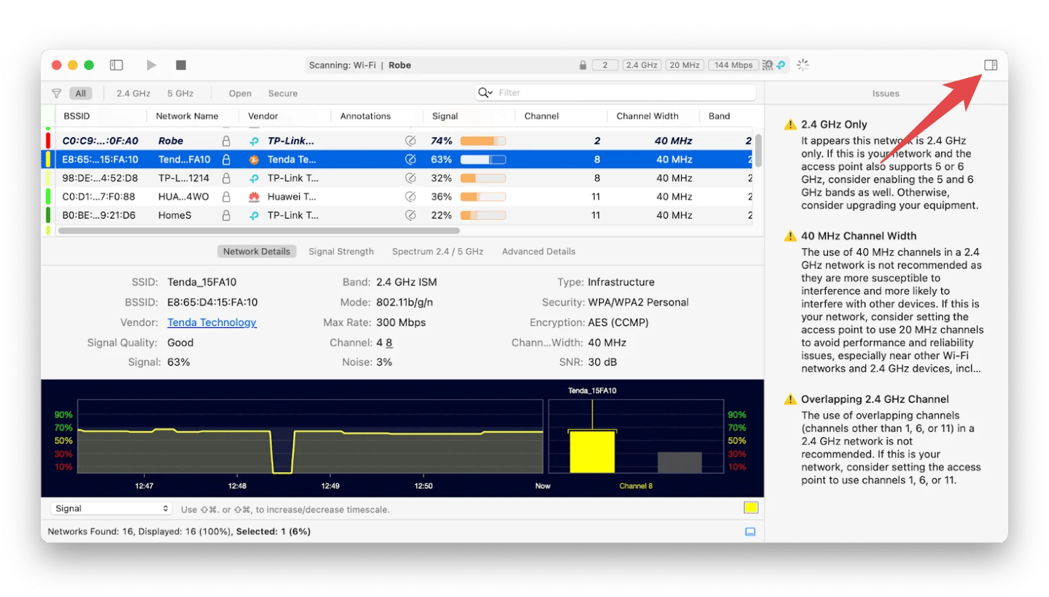Sort by the BSSID column header
This screenshot has width=1049, height=597.
tap(77, 116)
